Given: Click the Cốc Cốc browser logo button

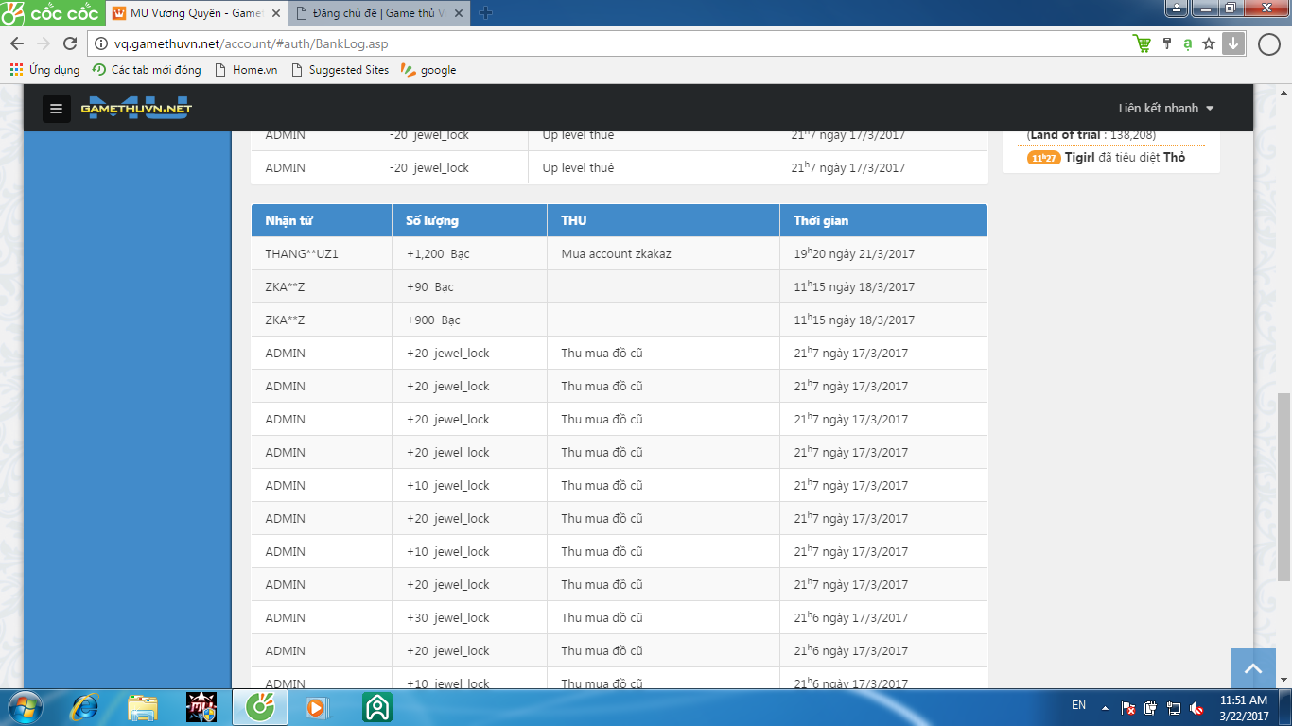Looking at the screenshot, I should (x=50, y=13).
